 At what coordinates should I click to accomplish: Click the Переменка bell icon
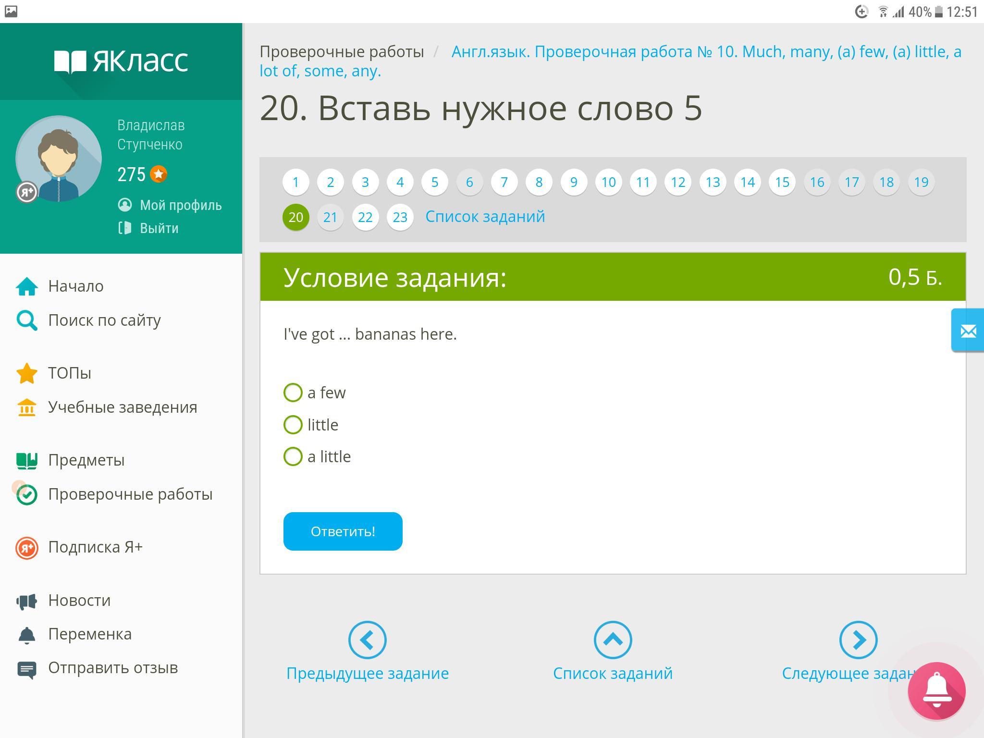pyautogui.click(x=27, y=635)
